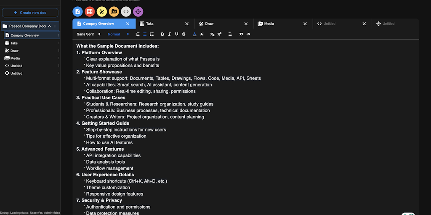Open options menu for Compny Overview in sidebar
The height and width of the screenshot is (215, 431).
(x=59, y=35)
